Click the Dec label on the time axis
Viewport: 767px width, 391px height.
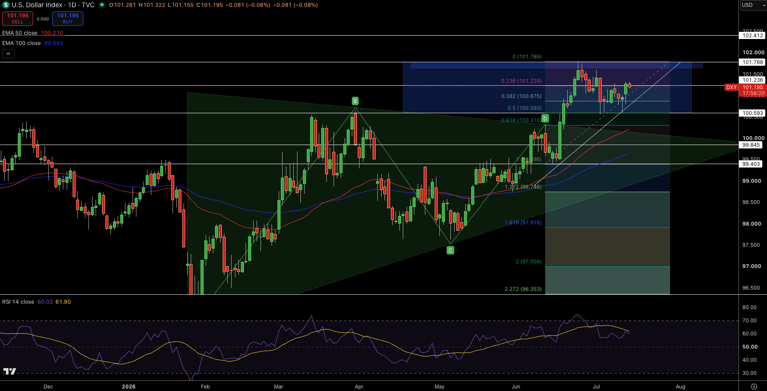[x=48, y=387]
